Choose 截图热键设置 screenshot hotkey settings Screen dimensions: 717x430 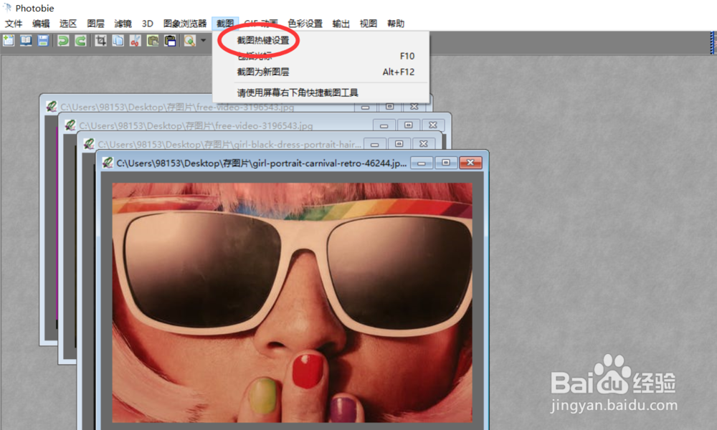260,41
